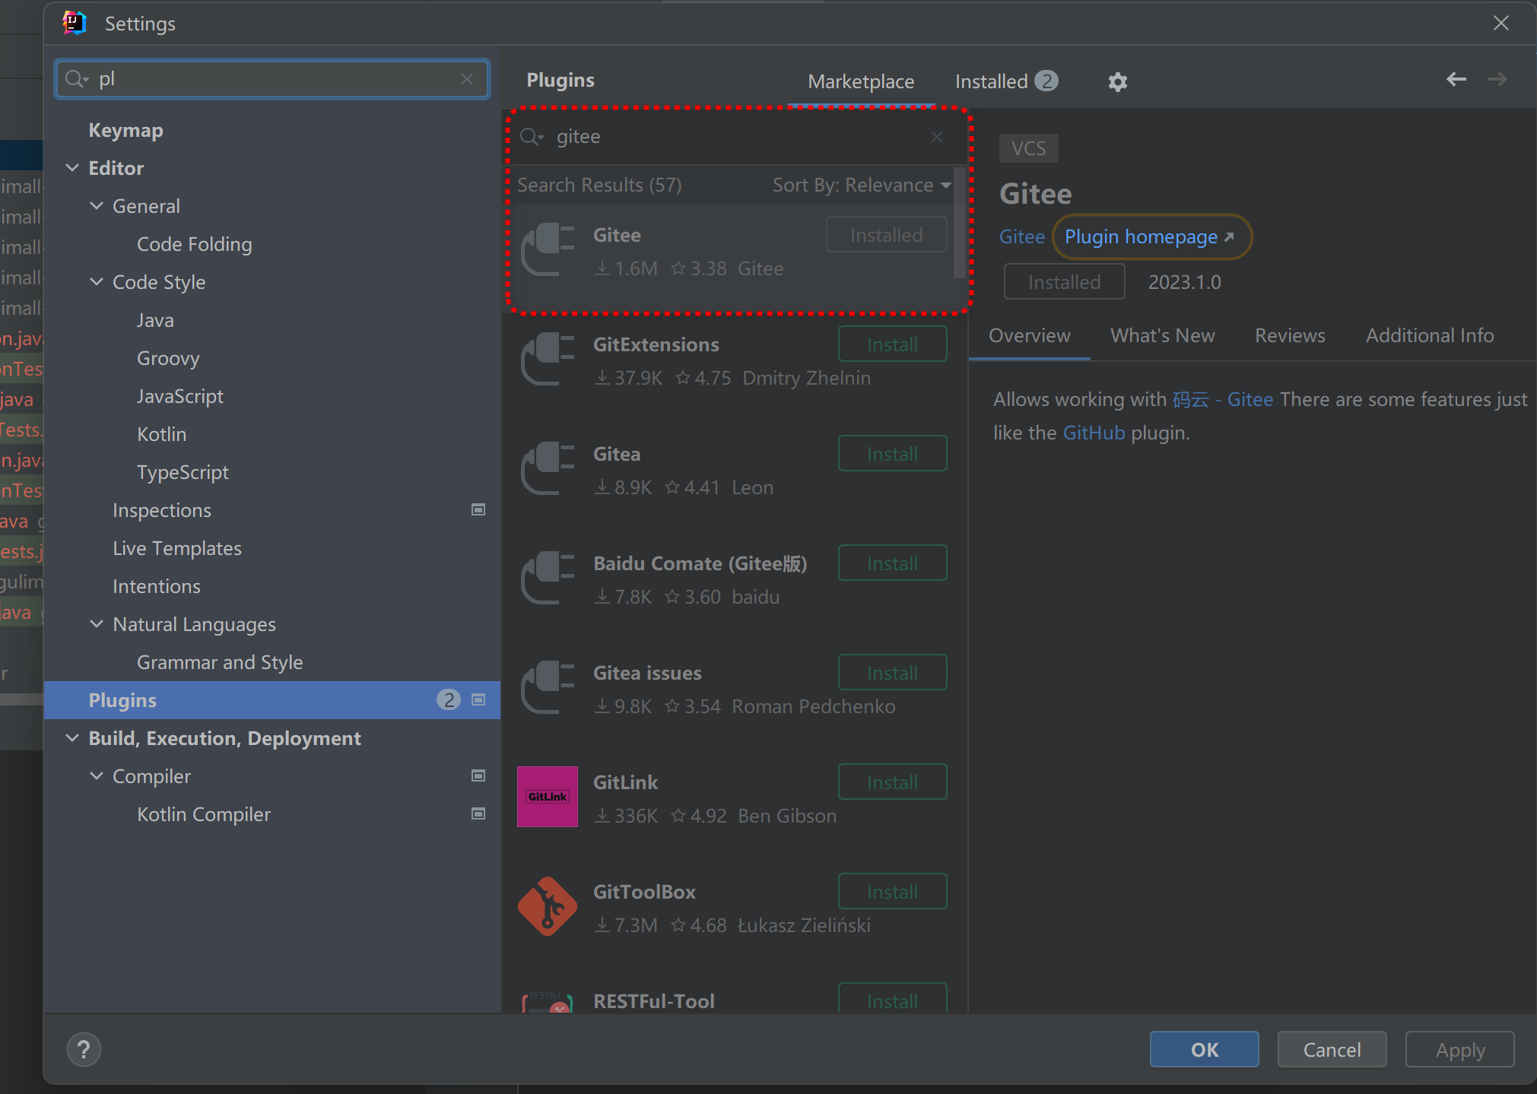Click the GitToolBox plugin icon
Screen dimensions: 1537x1094
[x=549, y=907]
